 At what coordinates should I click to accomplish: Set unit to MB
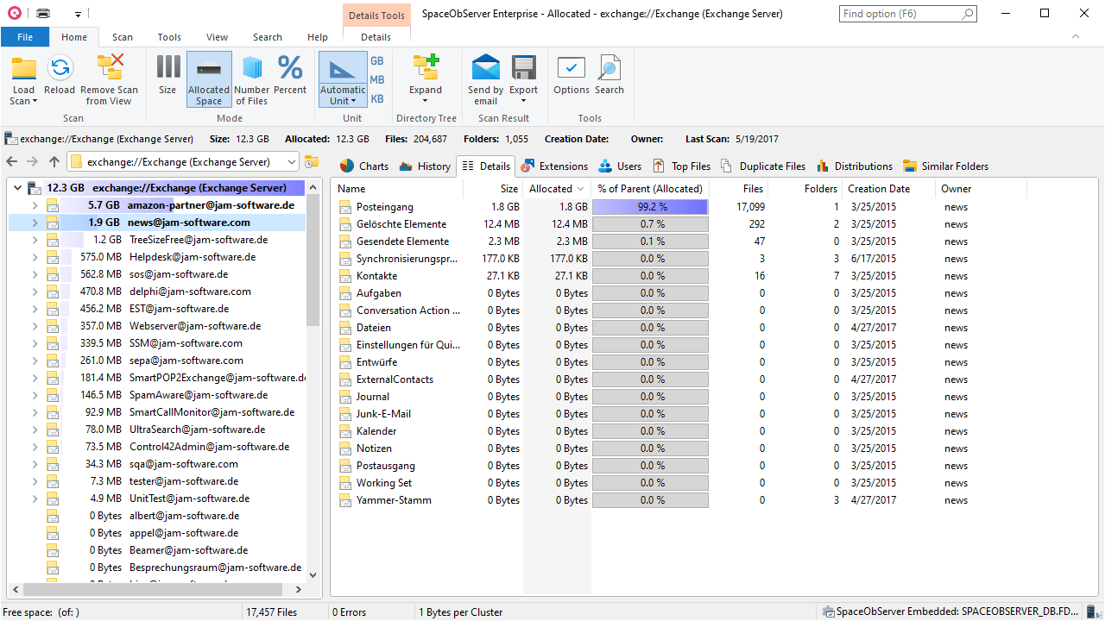click(377, 80)
